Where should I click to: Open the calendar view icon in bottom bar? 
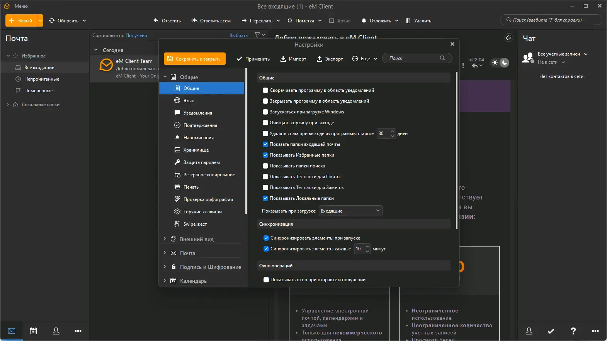34,331
